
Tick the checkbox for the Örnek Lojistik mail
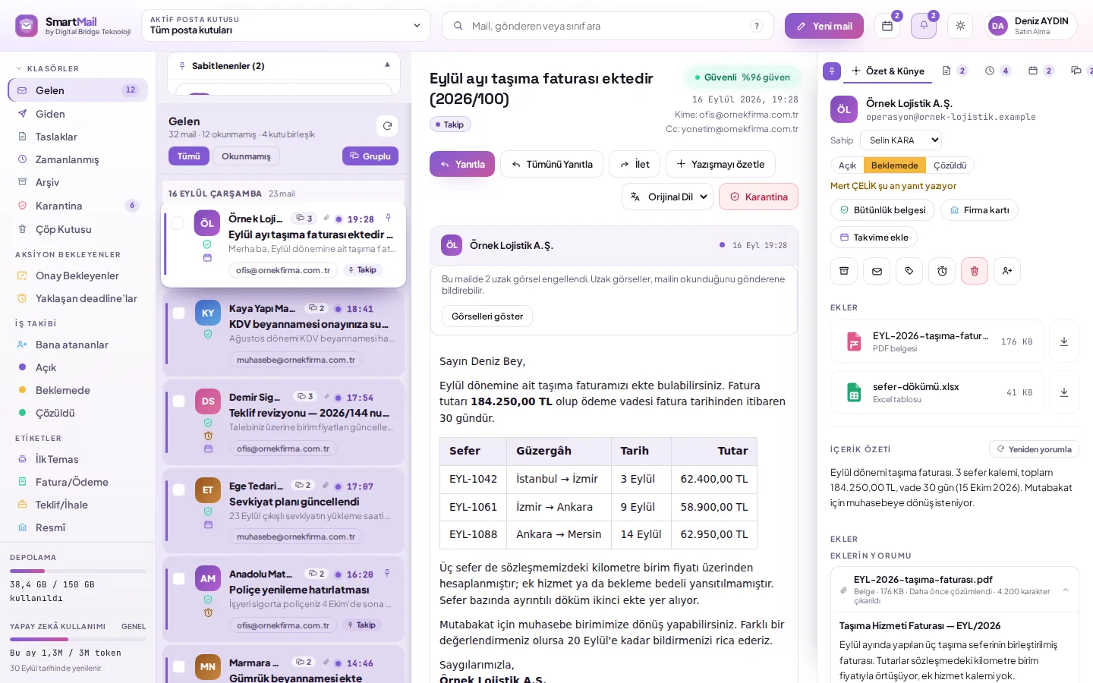(178, 223)
